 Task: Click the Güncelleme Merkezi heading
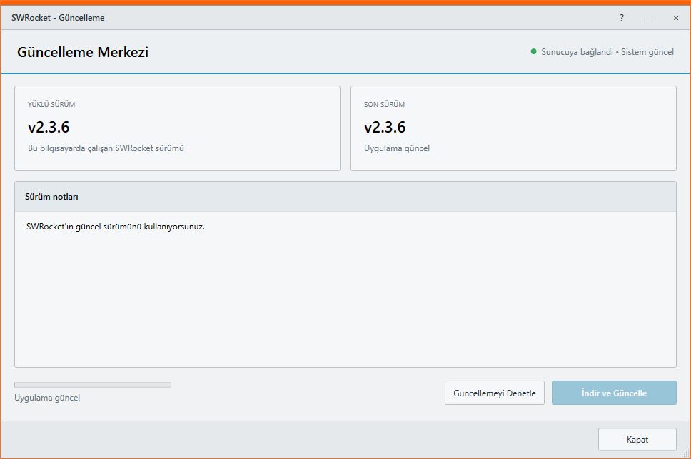tap(83, 52)
